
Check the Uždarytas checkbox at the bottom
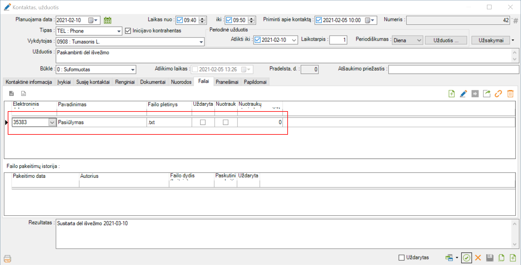402,258
